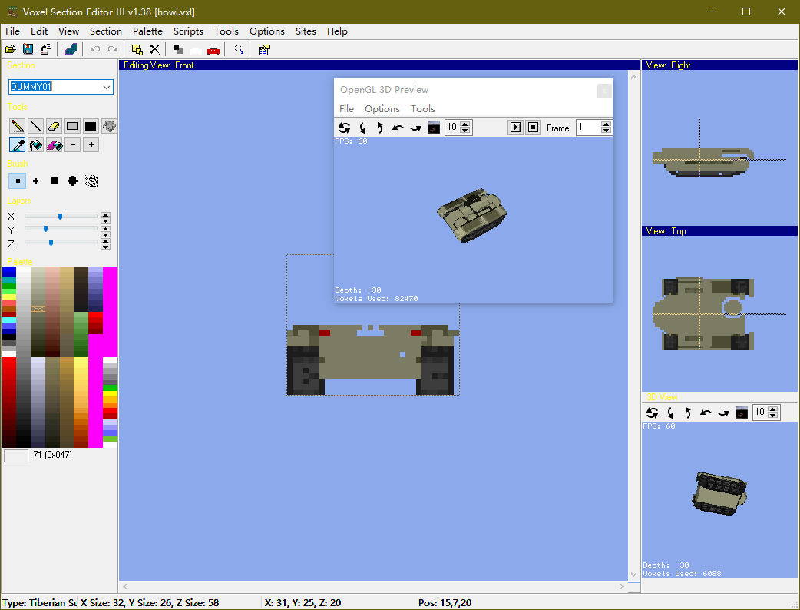This screenshot has height=610, width=800.
Task: Click the white car toolbar icon
Action: click(196, 50)
